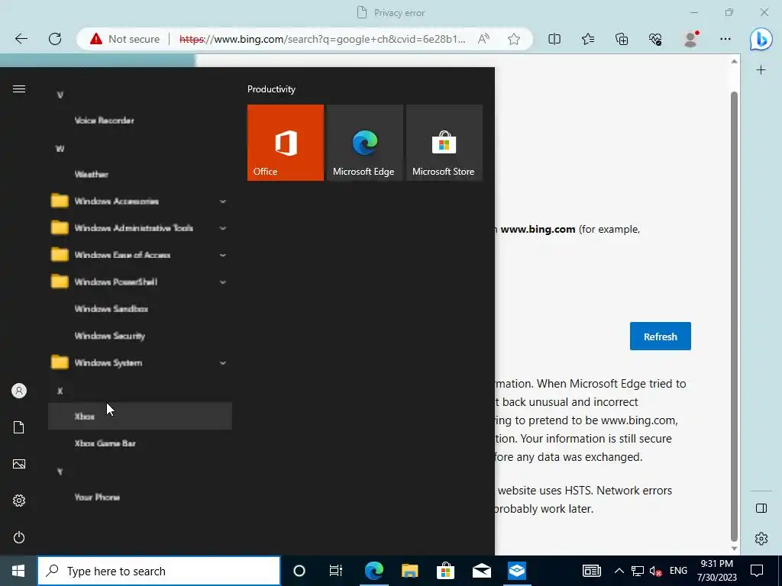Viewport: 782px width, 586px height.
Task: Open the Windows Sandbox icon on taskbar
Action: click(517, 571)
